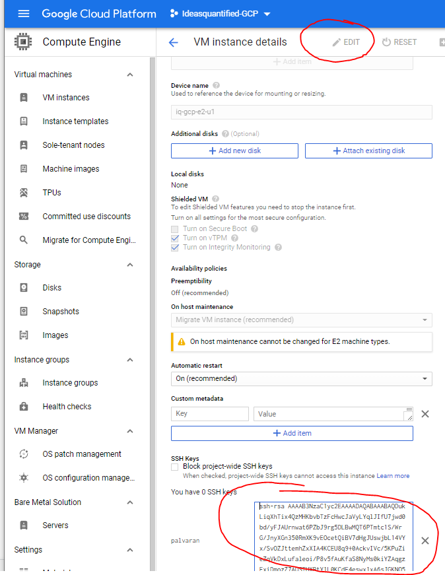Screen dimensions: 445x575
Task: Toggle Turn on vTPM checkbox
Action: (174, 238)
